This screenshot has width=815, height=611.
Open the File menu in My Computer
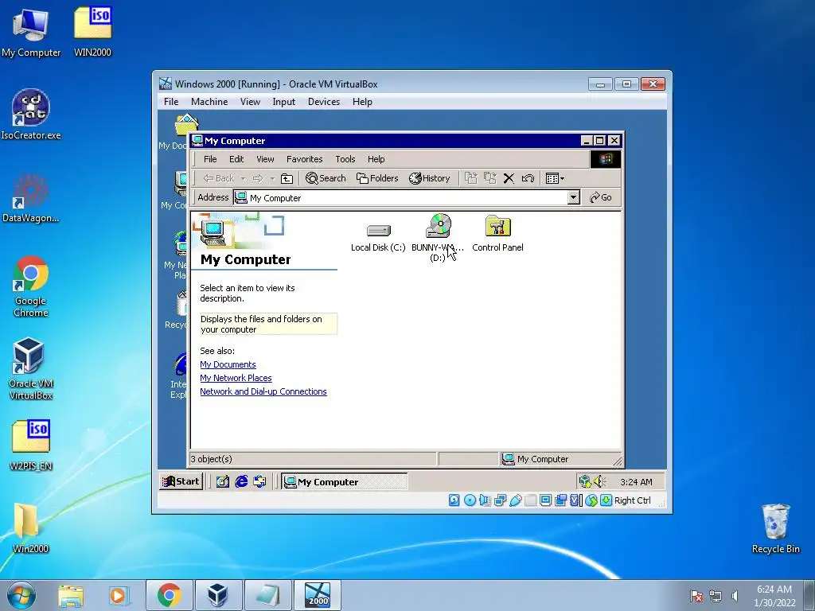(210, 159)
